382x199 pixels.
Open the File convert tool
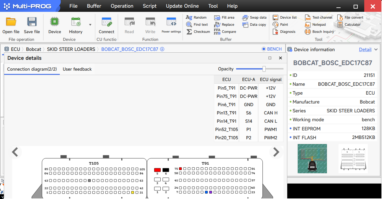click(x=350, y=17)
